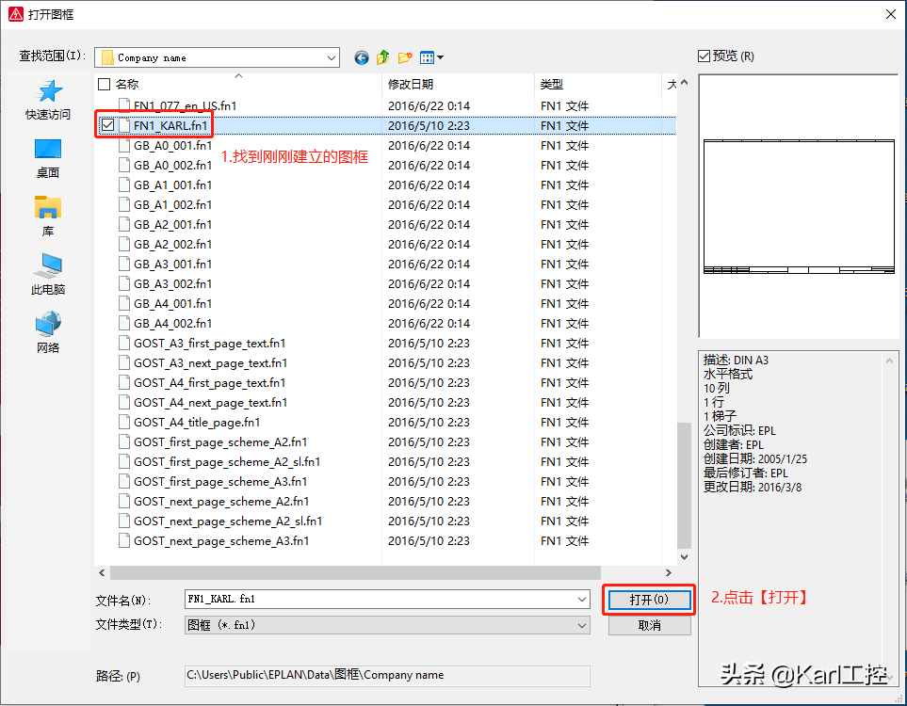Image resolution: width=907 pixels, height=706 pixels.
Task: Open the file type (文件类型) dropdown
Action: pos(581,624)
